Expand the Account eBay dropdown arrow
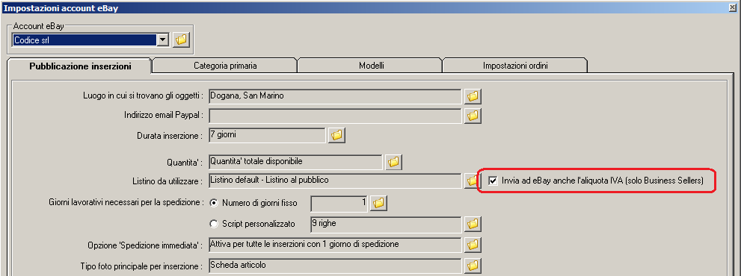 (x=162, y=40)
